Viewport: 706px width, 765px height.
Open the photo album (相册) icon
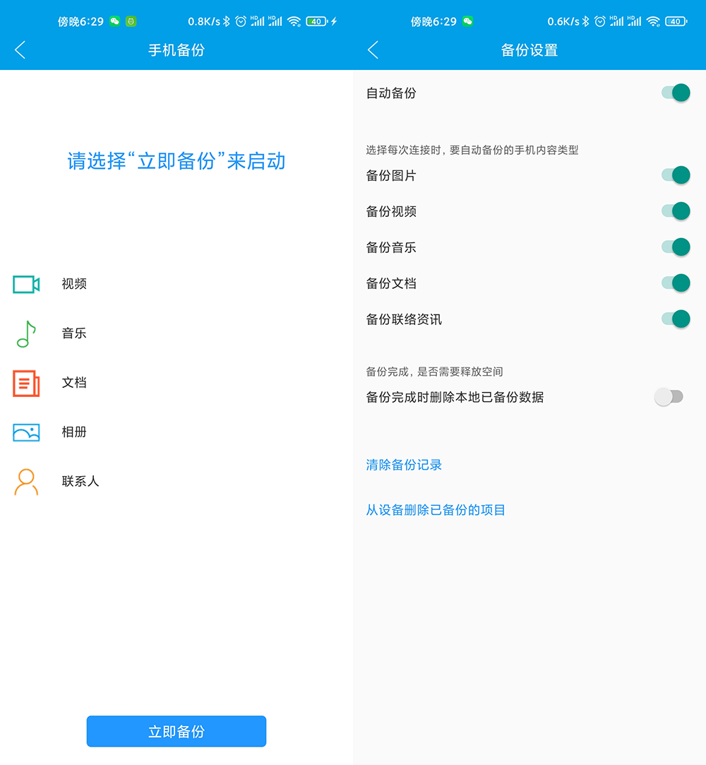click(25, 432)
